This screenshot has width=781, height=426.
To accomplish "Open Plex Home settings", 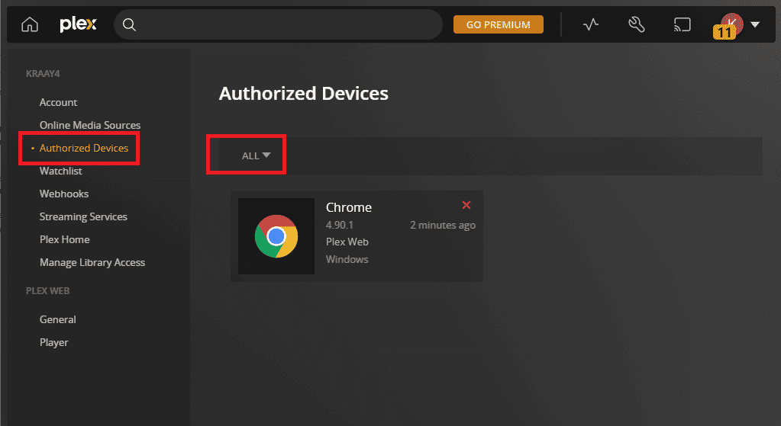I will click(x=65, y=239).
